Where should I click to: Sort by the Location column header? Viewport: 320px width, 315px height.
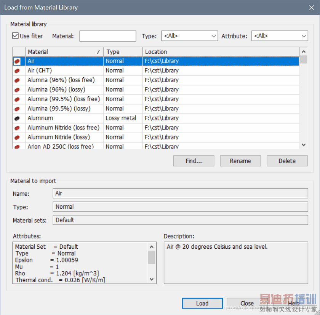(221, 52)
